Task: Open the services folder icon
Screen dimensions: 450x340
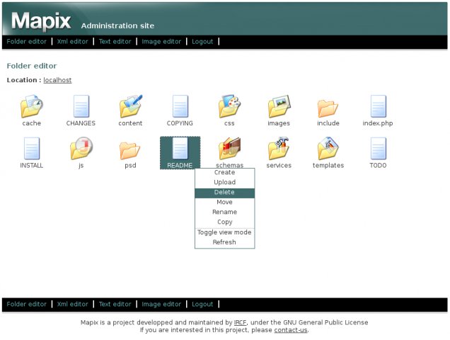Action: pos(279,149)
